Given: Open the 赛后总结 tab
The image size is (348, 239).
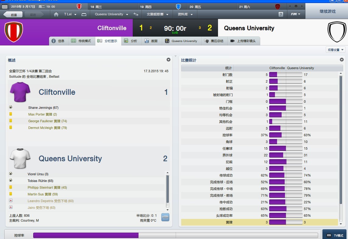Looking at the screenshot, I should coord(214,41).
